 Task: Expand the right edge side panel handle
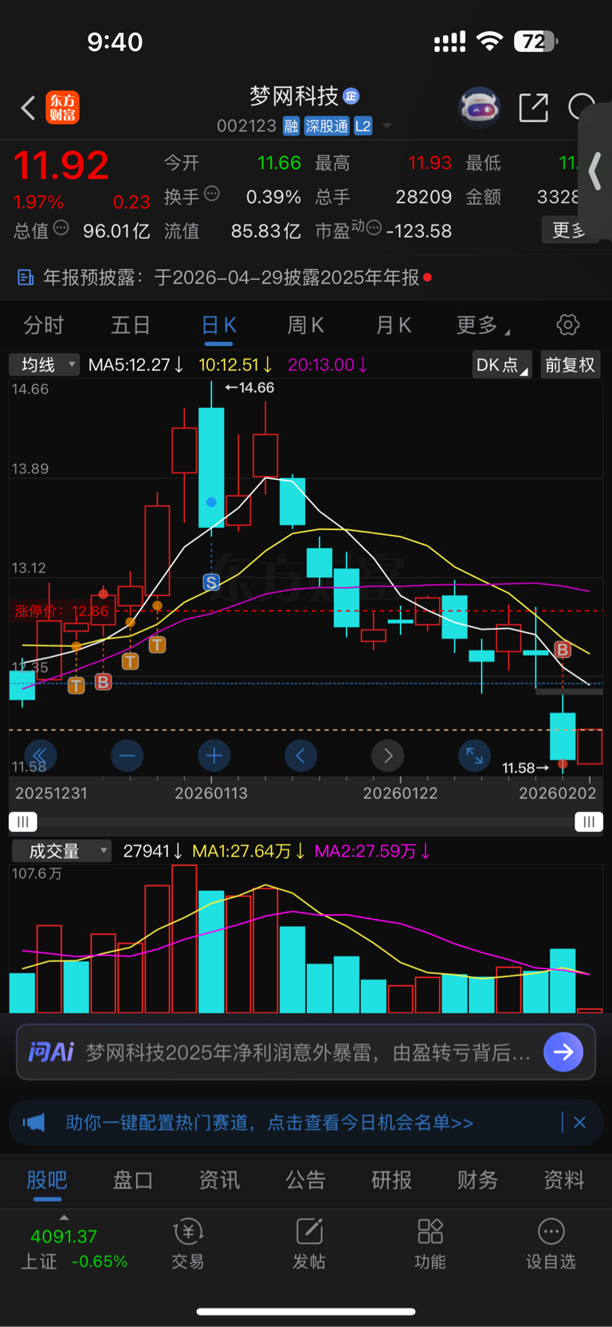click(x=594, y=171)
